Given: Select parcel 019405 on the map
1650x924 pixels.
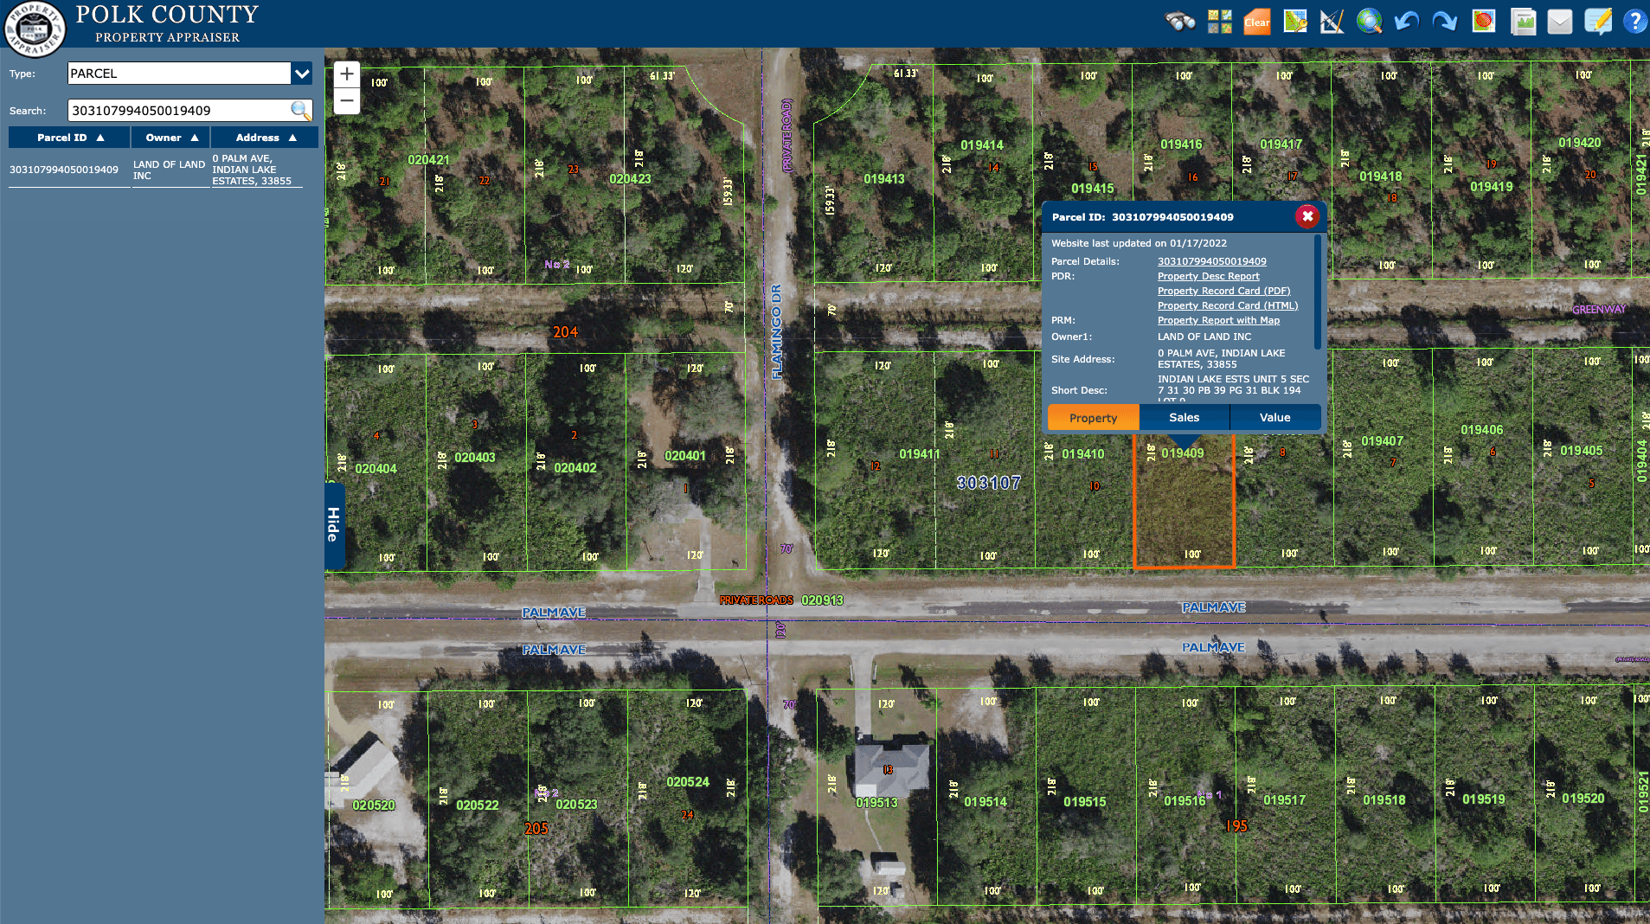Looking at the screenshot, I should (1581, 451).
